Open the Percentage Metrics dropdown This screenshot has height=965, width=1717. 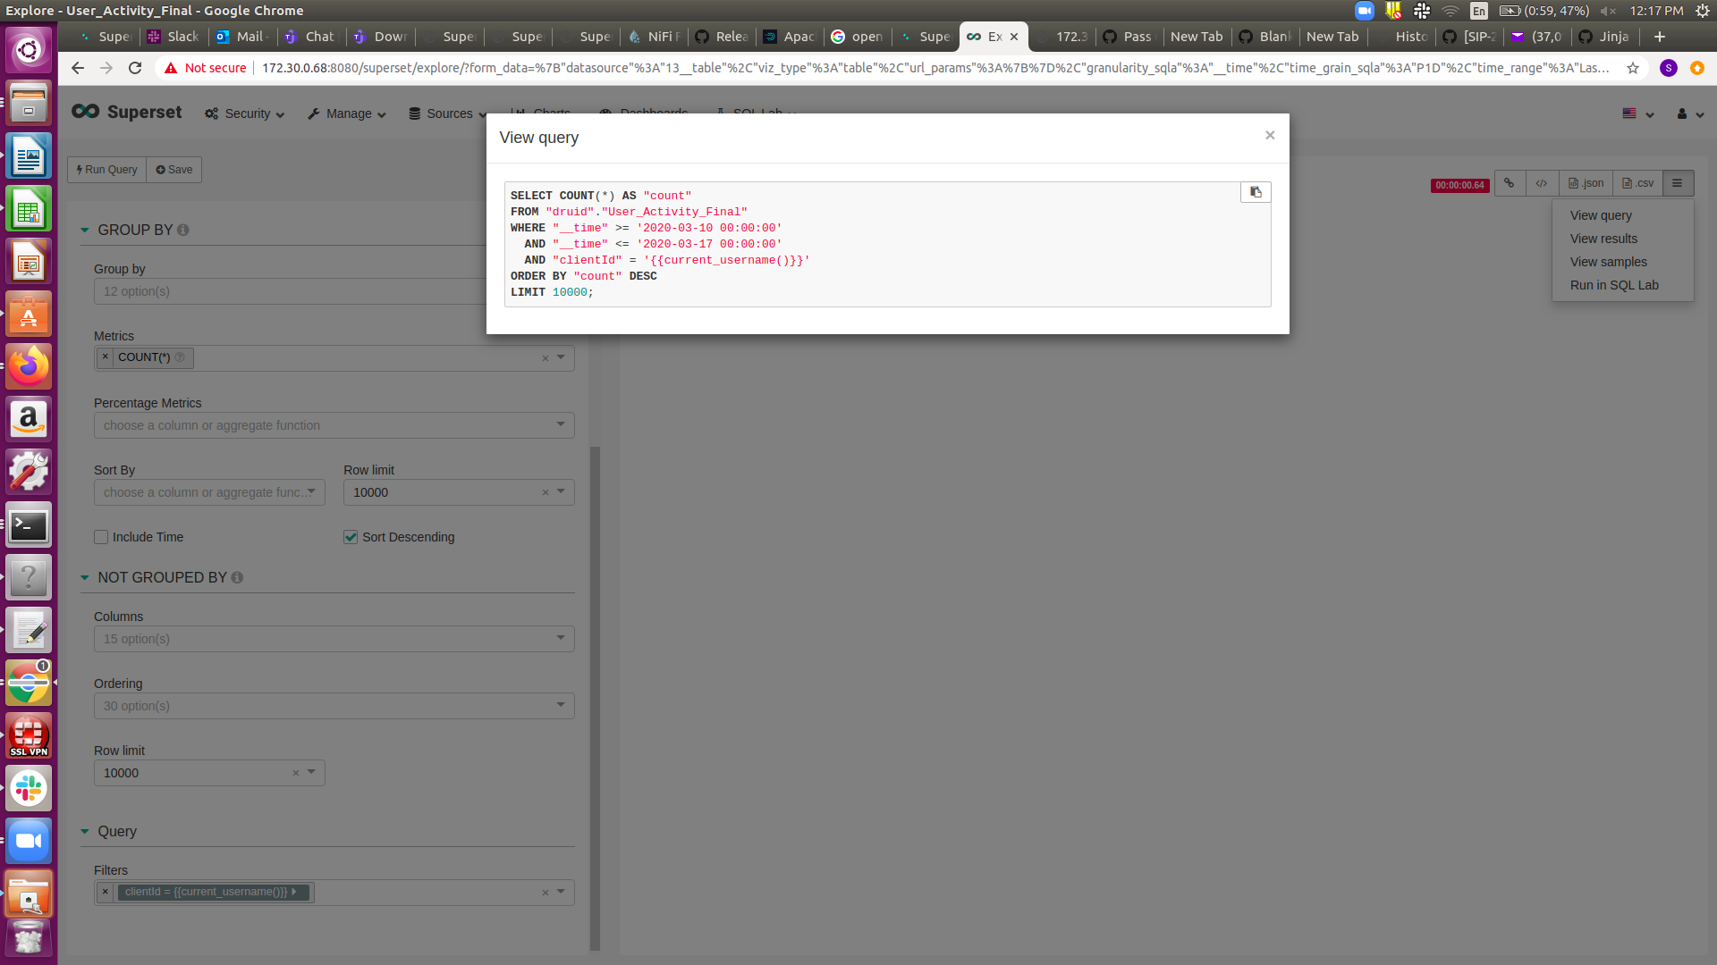[x=561, y=424]
